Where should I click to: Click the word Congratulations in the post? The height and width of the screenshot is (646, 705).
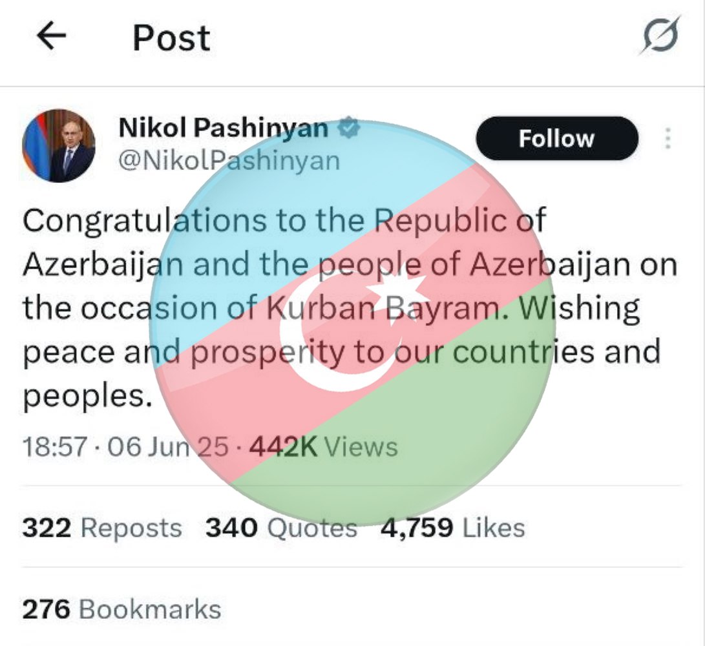(x=143, y=220)
